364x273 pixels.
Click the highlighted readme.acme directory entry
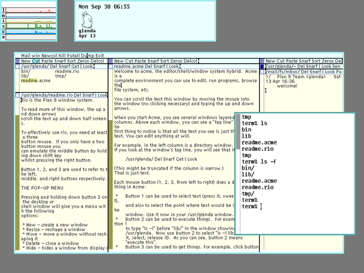35,81
